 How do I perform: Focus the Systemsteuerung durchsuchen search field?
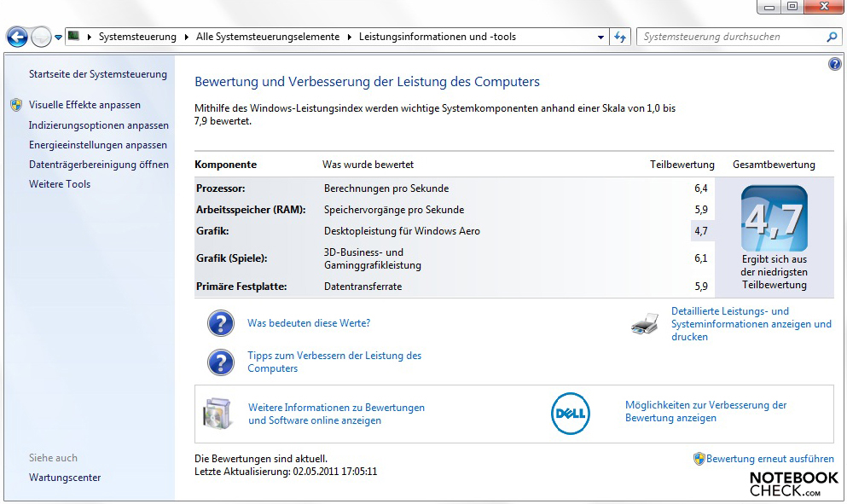(732, 37)
